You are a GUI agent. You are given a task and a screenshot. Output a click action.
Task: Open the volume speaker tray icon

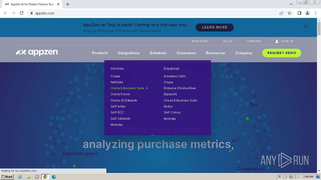pos(285,177)
